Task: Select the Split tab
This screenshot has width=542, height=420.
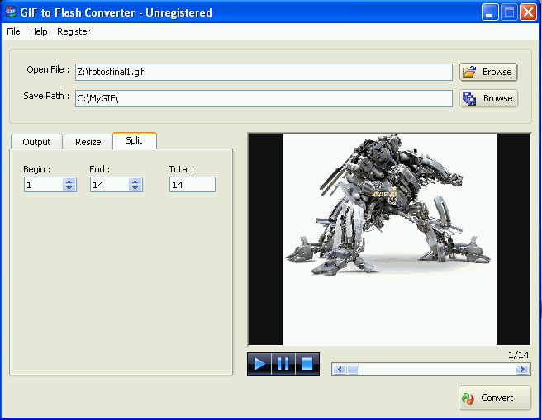Action: pos(135,140)
